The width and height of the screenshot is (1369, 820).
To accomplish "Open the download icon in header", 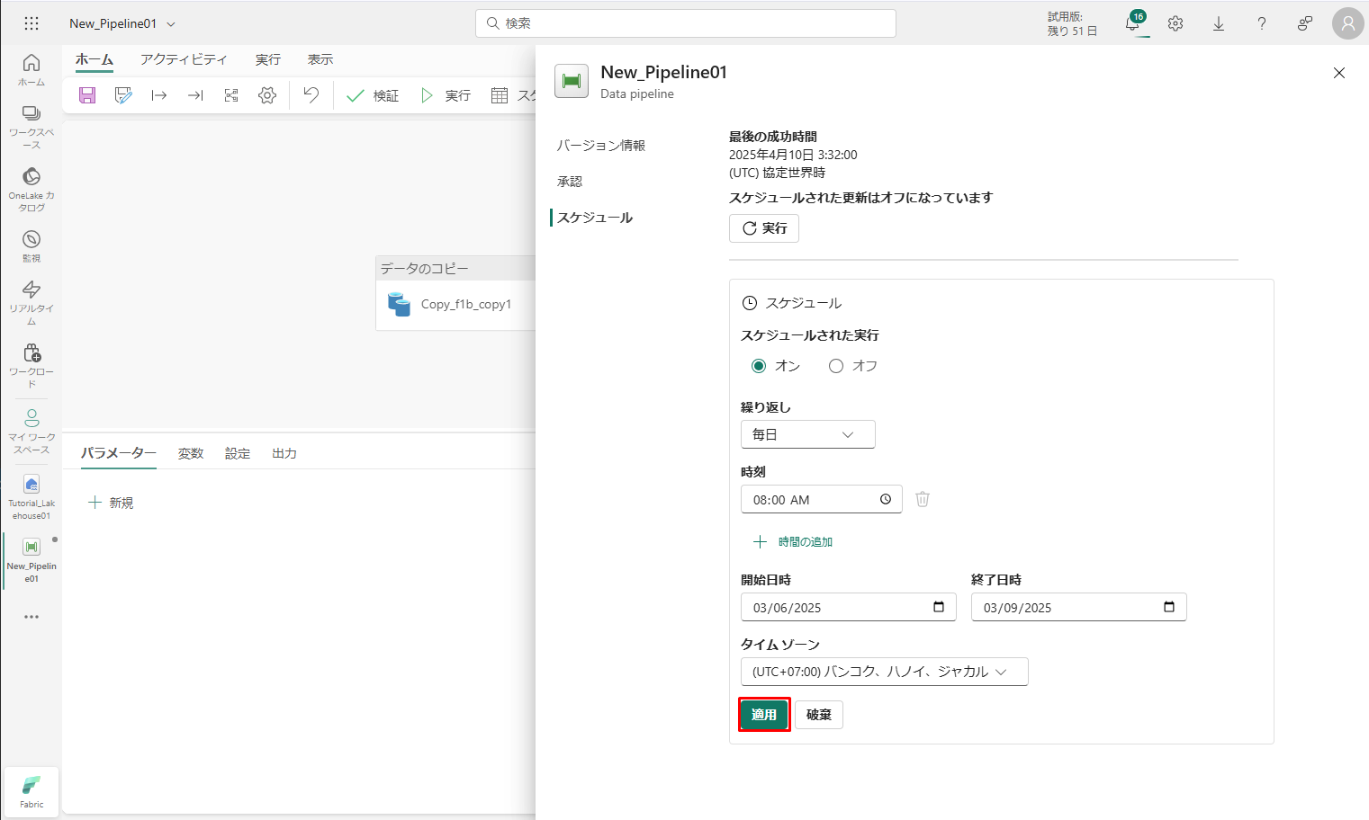I will pos(1219,24).
